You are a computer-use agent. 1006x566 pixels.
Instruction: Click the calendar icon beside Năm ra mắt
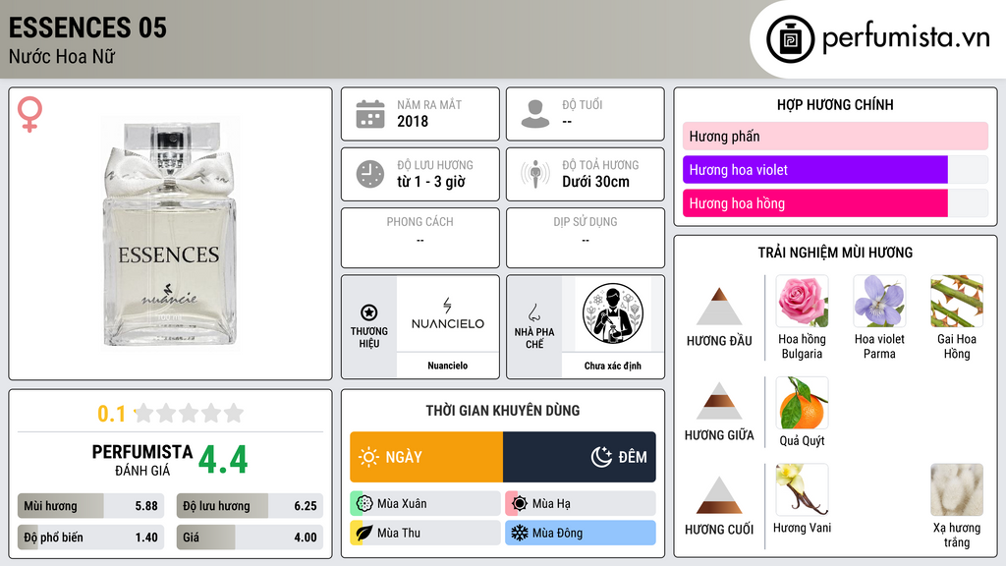[x=370, y=114]
